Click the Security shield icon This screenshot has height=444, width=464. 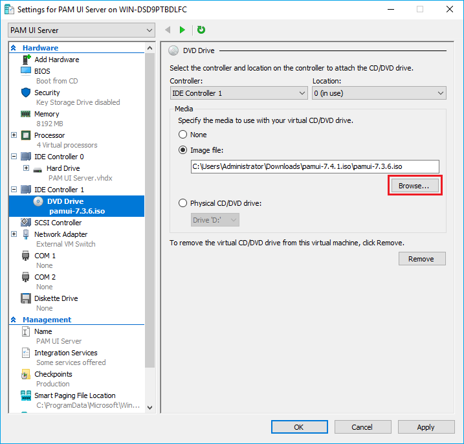[26, 93]
